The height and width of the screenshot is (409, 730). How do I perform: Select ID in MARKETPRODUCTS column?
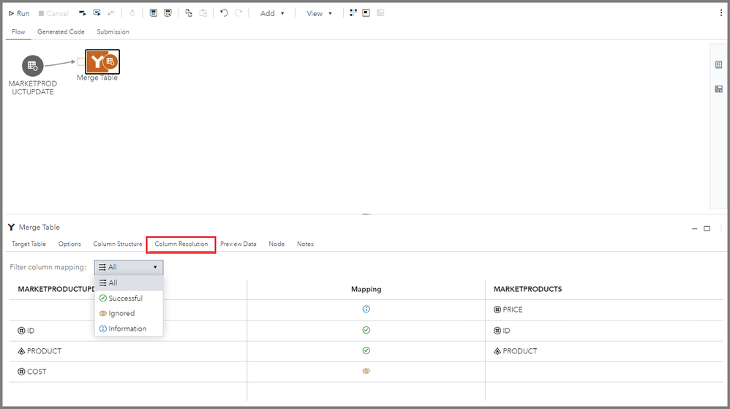(x=502, y=330)
